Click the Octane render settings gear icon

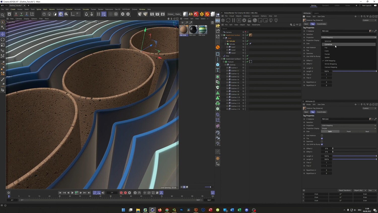click(244, 20)
